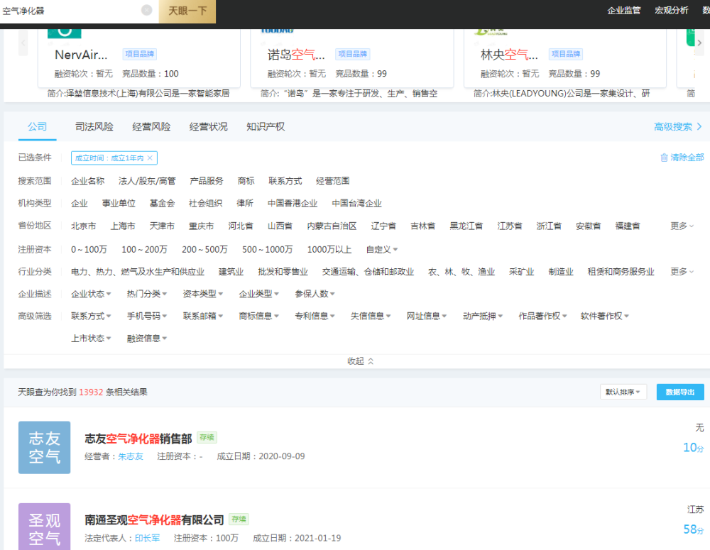Open the 默认排序 sort dropdown

point(623,392)
